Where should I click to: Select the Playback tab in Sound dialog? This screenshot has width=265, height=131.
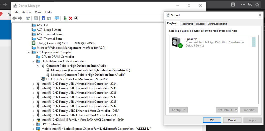(173, 23)
